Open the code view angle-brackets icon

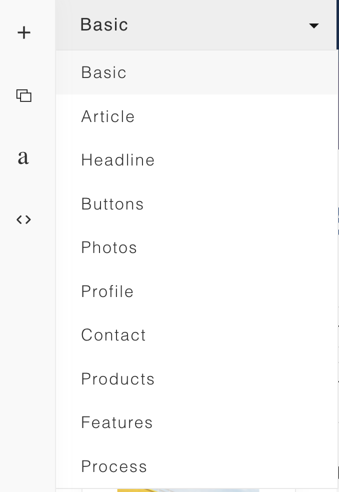click(24, 219)
